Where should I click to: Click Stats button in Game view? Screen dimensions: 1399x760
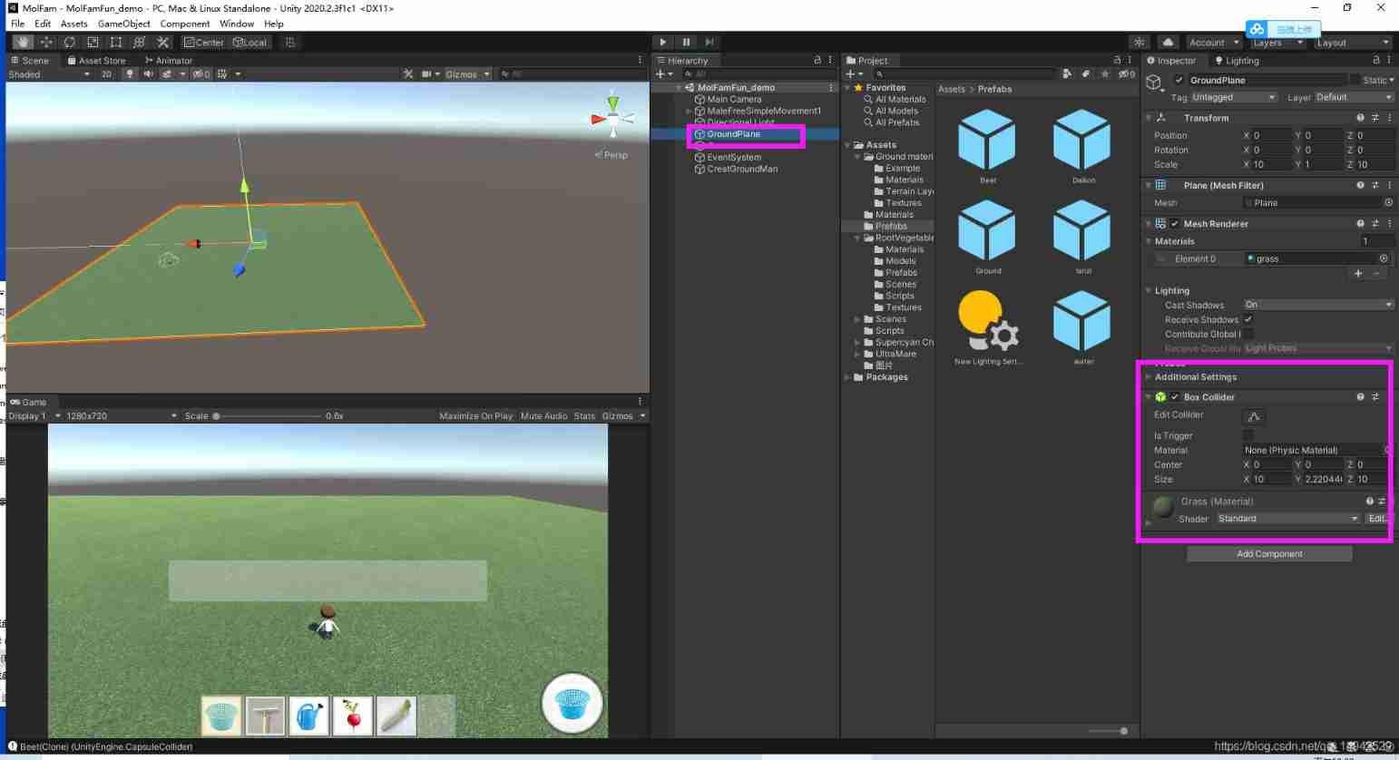pos(584,416)
